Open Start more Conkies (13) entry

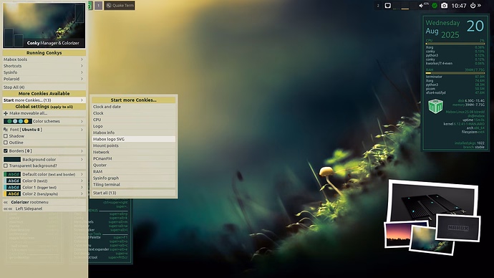(44, 100)
